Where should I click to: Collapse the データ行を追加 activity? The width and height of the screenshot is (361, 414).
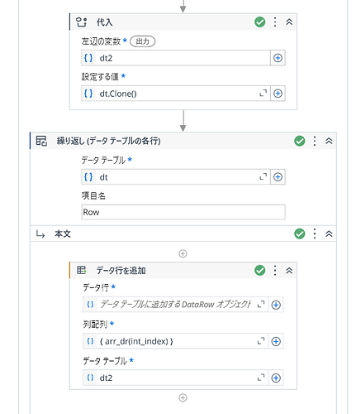[289, 271]
